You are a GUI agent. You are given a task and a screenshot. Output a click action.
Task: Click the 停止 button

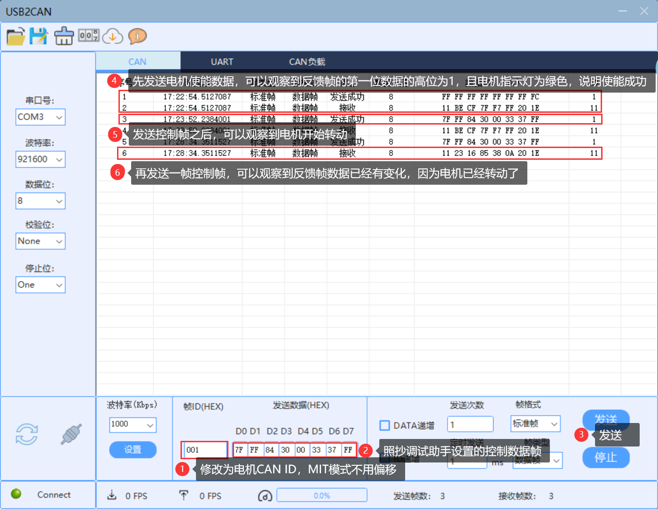point(605,458)
